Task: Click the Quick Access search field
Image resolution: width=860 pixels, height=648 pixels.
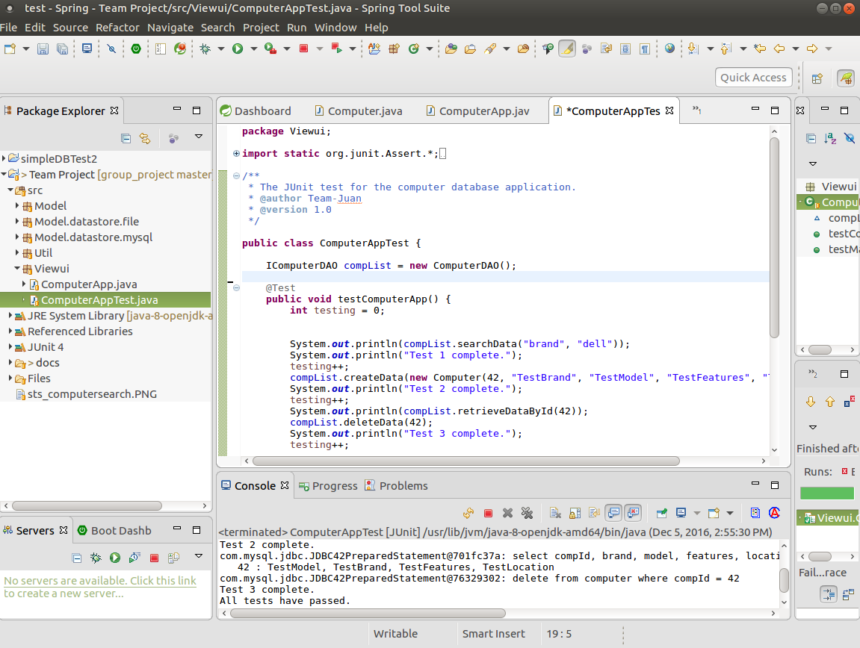Action: point(754,78)
